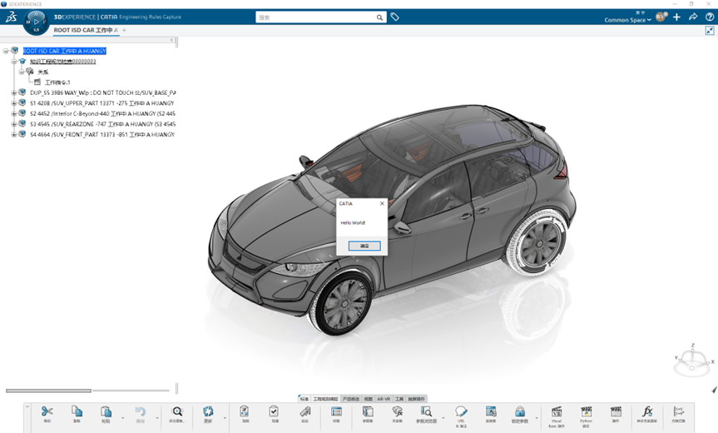
Task: Select the Check clipboard icon
Action: point(274,411)
